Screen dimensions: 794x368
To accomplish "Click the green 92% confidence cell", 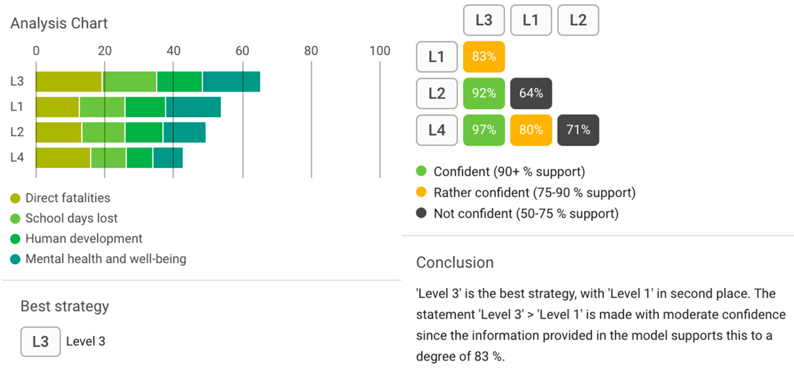I will pos(484,93).
